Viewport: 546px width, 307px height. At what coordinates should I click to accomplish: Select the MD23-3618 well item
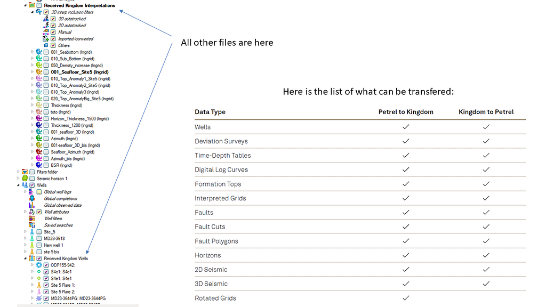(54, 238)
